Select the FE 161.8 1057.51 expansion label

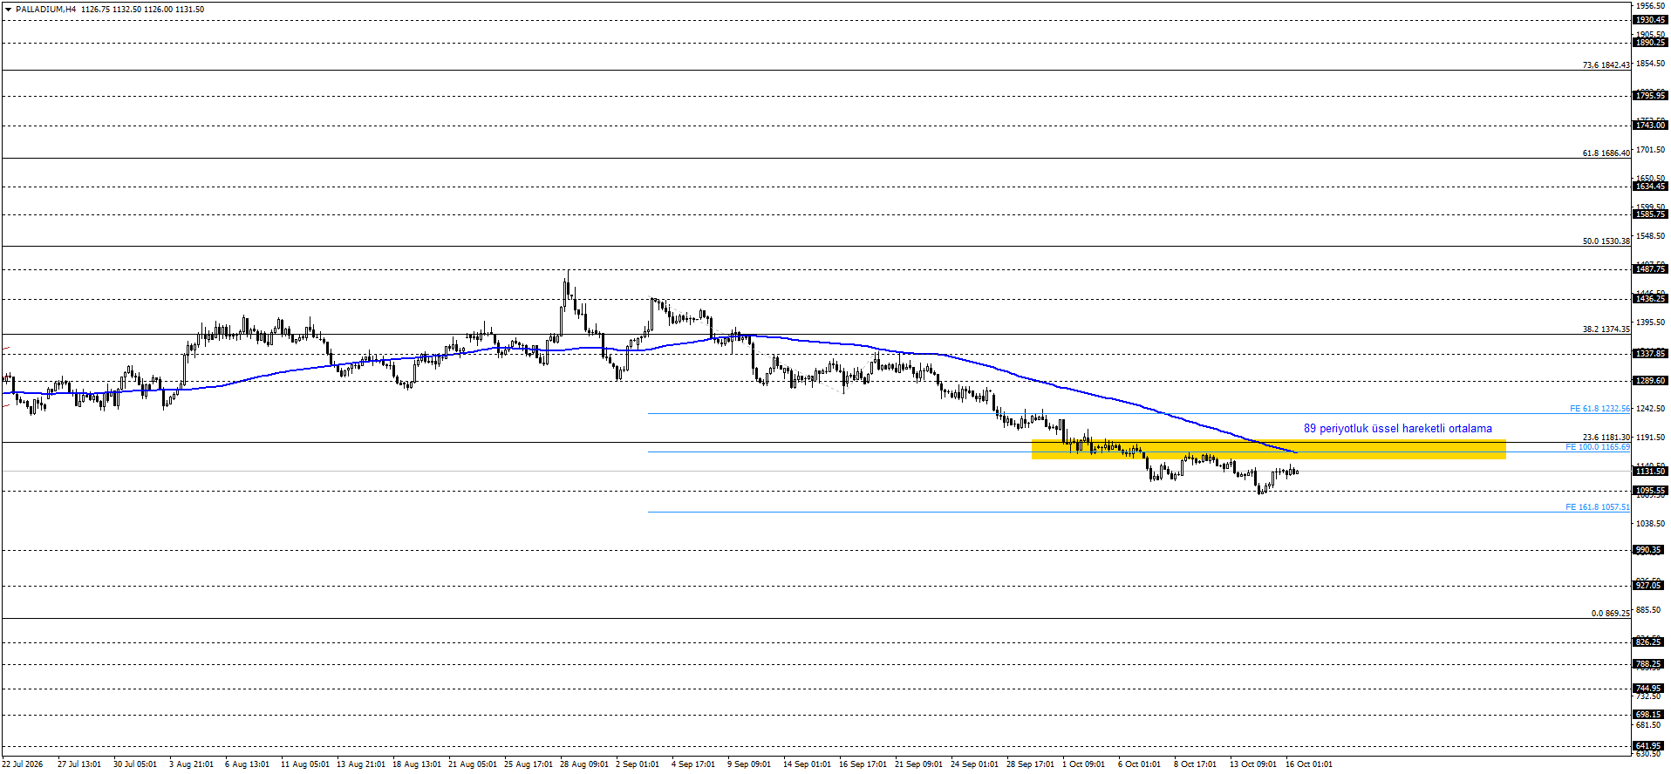[1597, 507]
